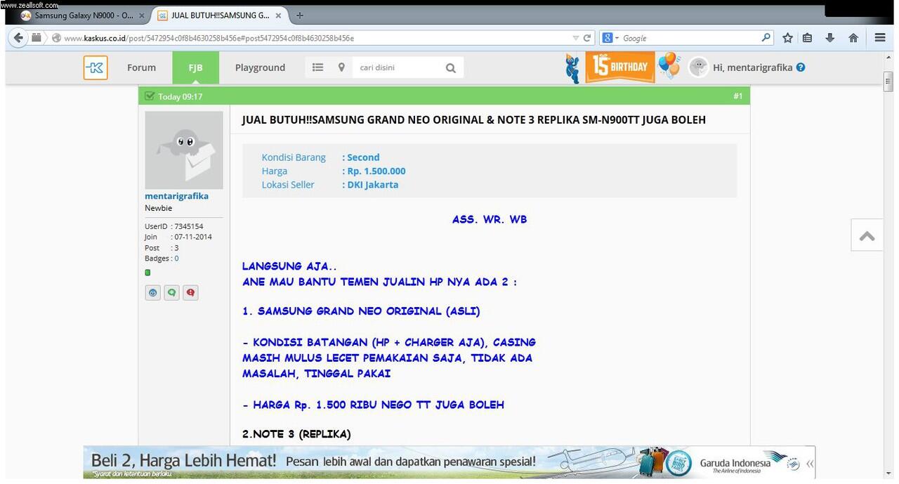
Task: Click the Google search input field
Action: click(690, 38)
